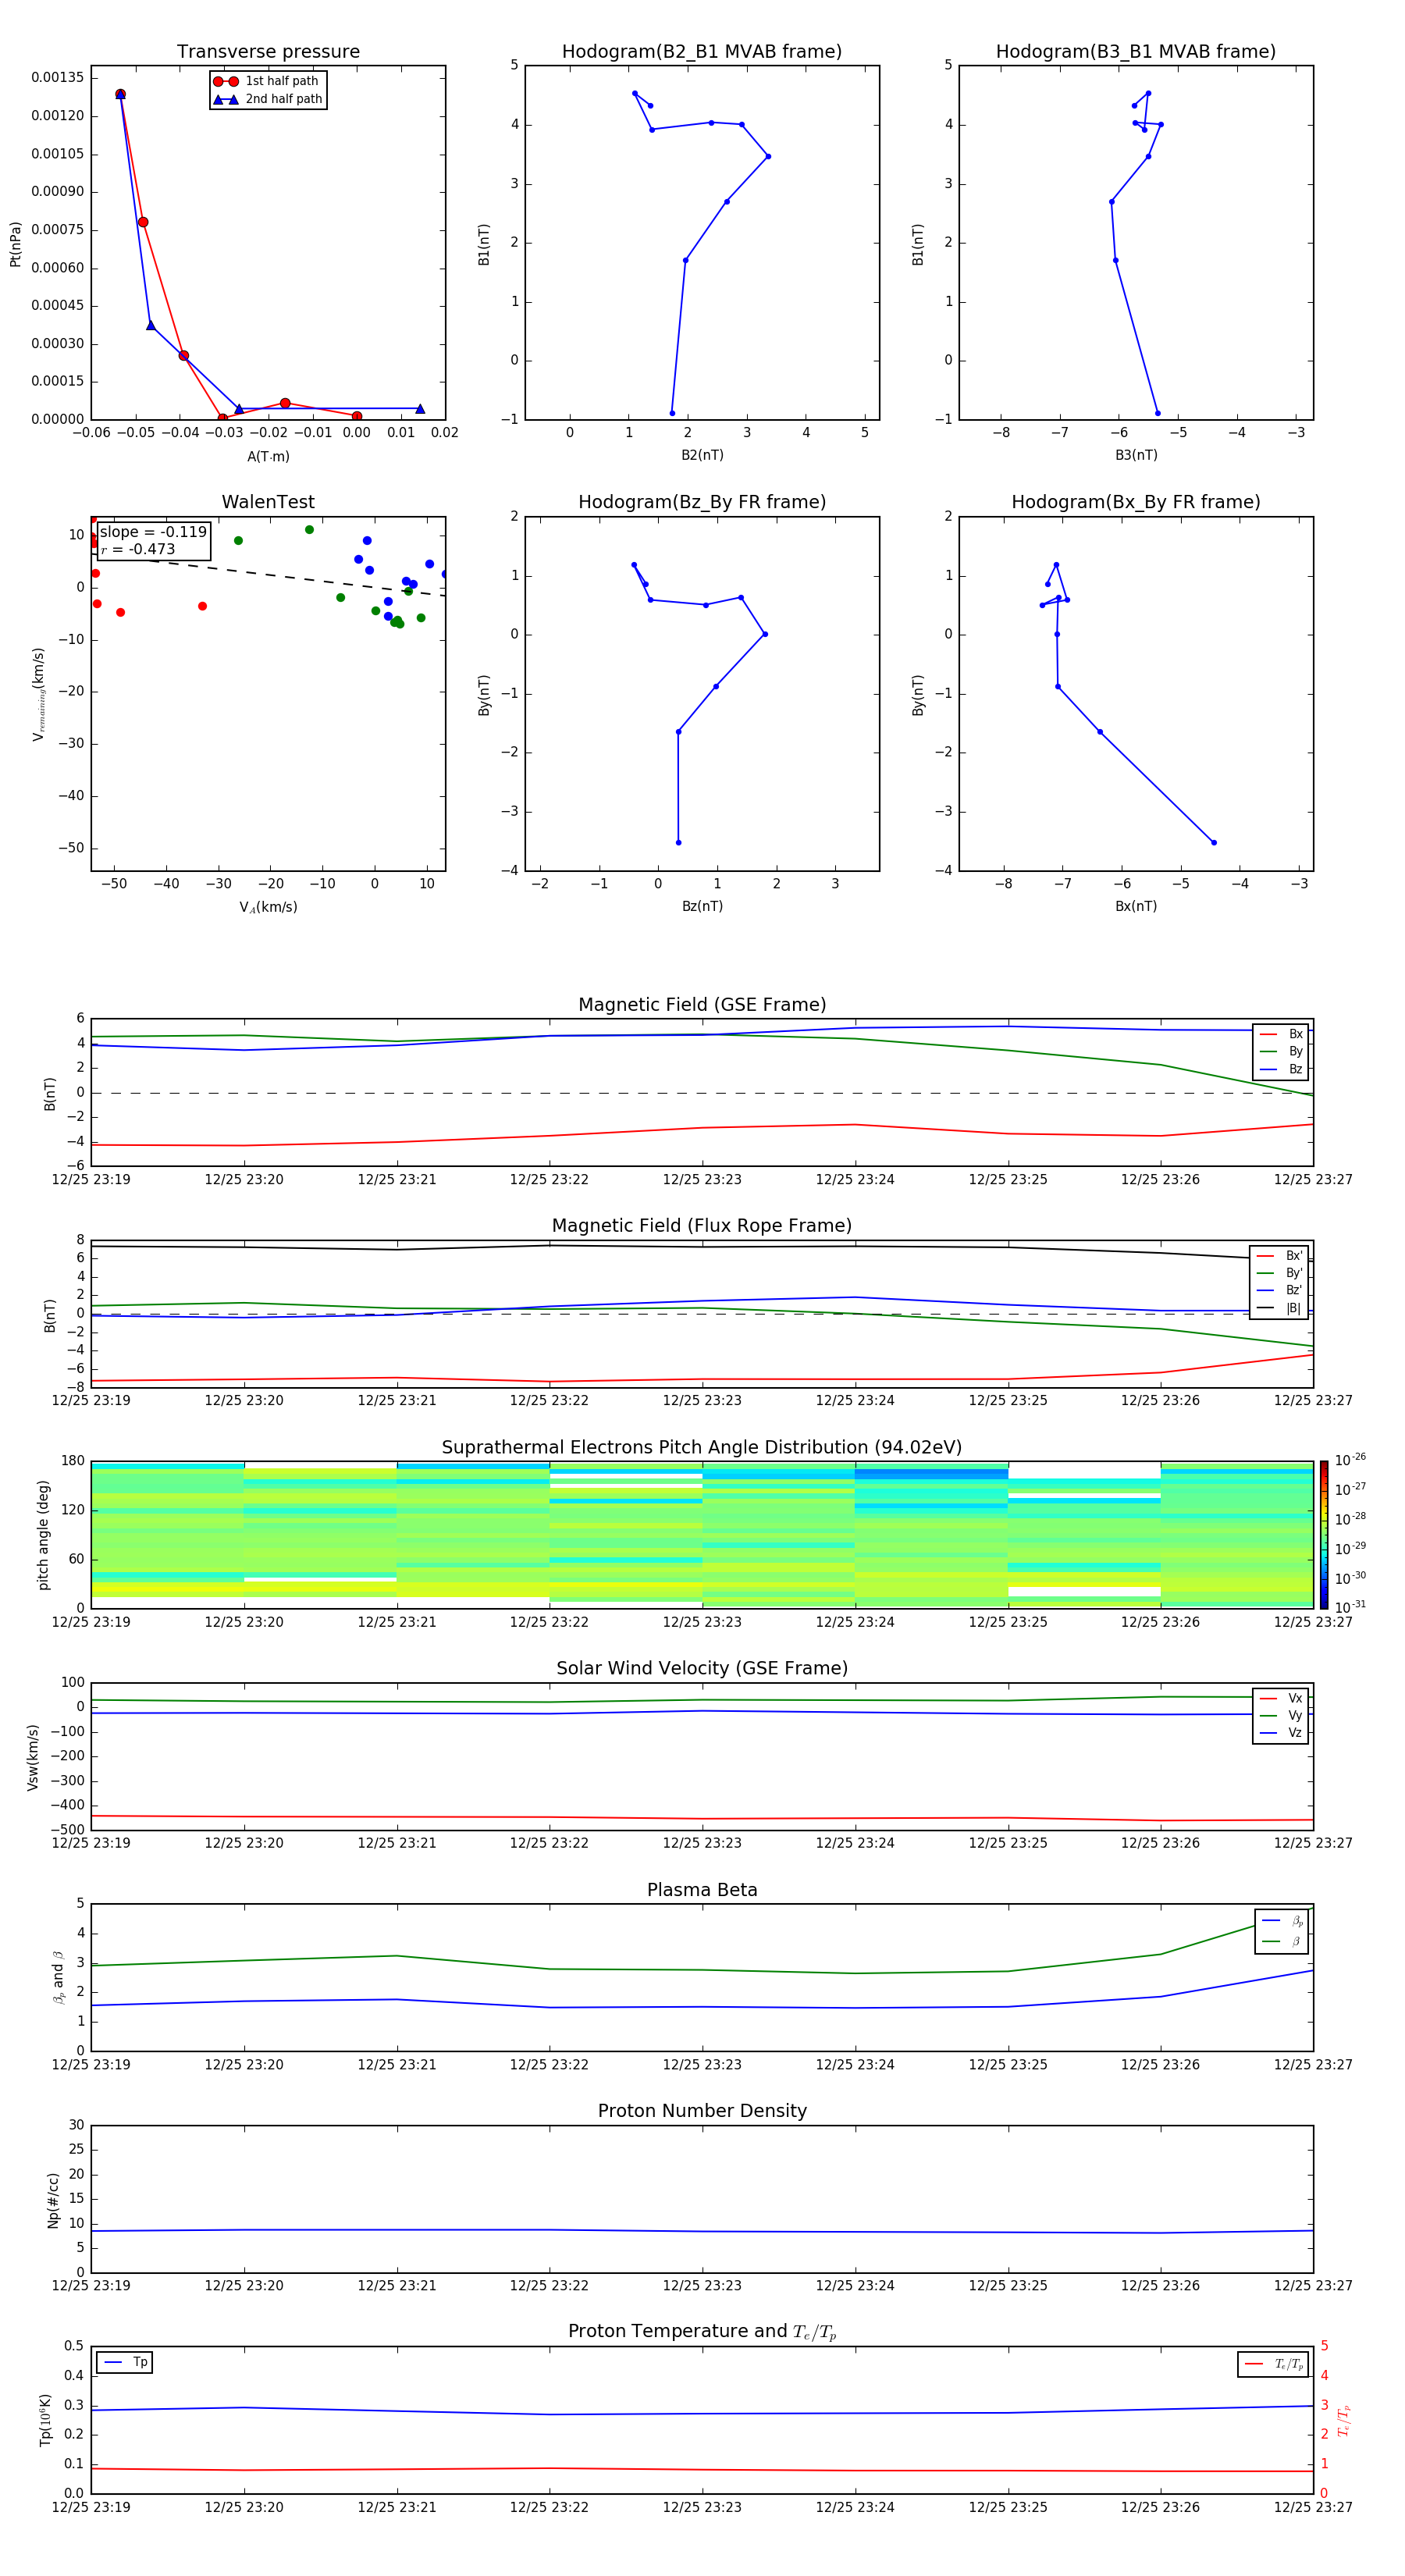
Task: Click the 'Proton Number Density' title
Action: [x=702, y=2111]
